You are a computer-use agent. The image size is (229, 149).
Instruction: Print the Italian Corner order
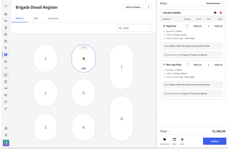point(215,13)
